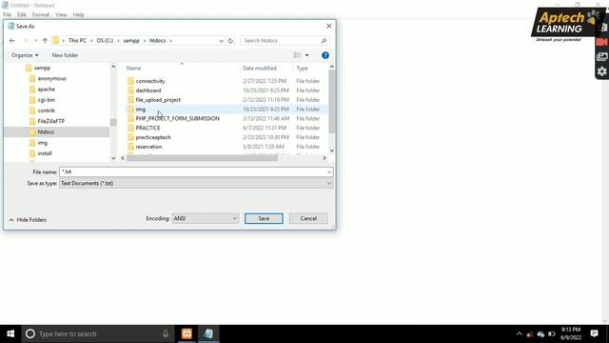Screen dimensions: 609x343
Task: Switch to Notepad on the taskbar
Action: pos(208,333)
